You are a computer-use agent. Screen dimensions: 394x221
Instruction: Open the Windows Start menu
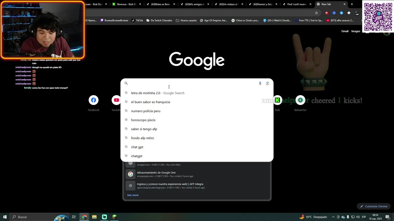click(5, 217)
